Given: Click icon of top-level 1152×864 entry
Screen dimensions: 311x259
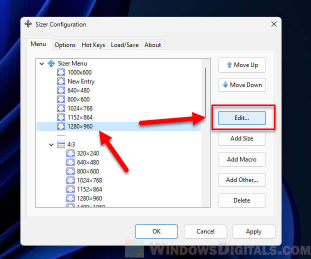Looking at the screenshot, I should tap(61, 117).
